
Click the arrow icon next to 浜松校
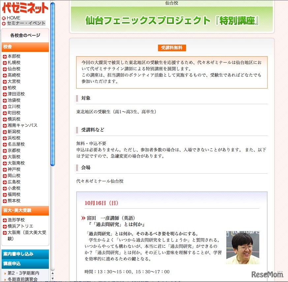5,138
